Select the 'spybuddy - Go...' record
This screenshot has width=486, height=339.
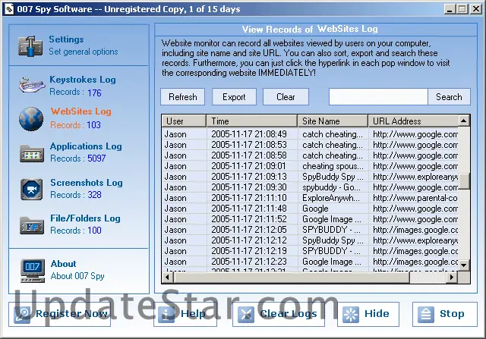310,187
